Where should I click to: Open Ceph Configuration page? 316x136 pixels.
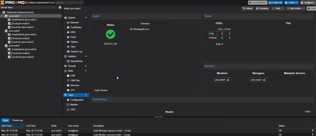77,100
